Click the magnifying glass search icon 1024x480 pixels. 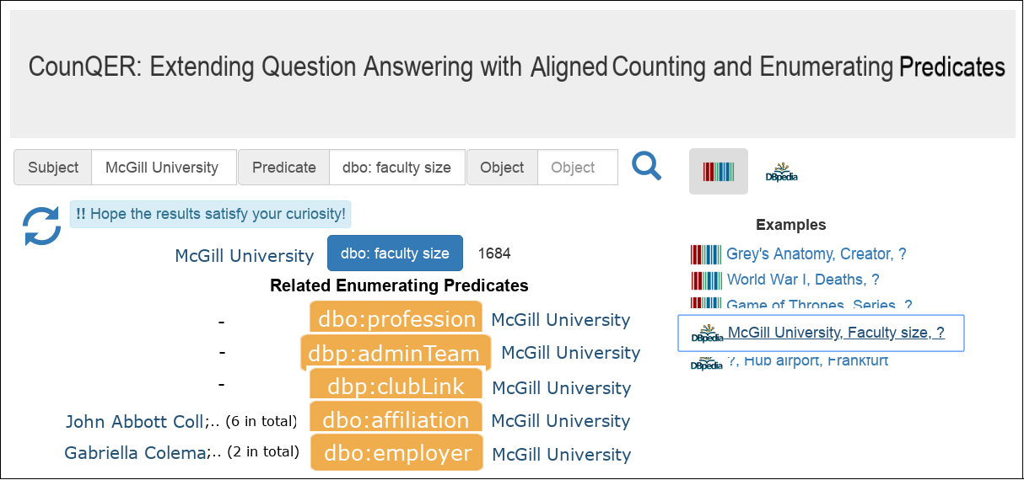[x=646, y=166]
